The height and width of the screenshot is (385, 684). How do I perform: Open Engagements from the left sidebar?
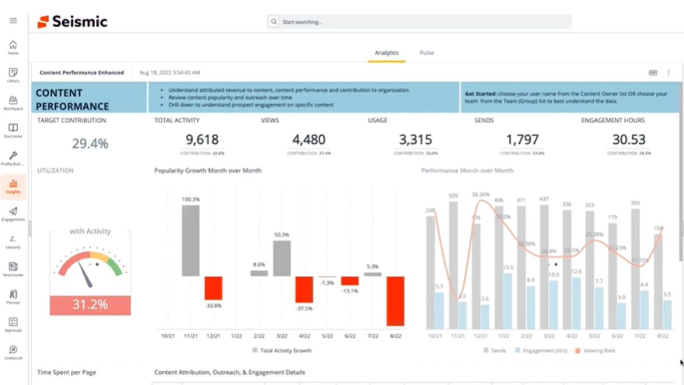(13, 213)
